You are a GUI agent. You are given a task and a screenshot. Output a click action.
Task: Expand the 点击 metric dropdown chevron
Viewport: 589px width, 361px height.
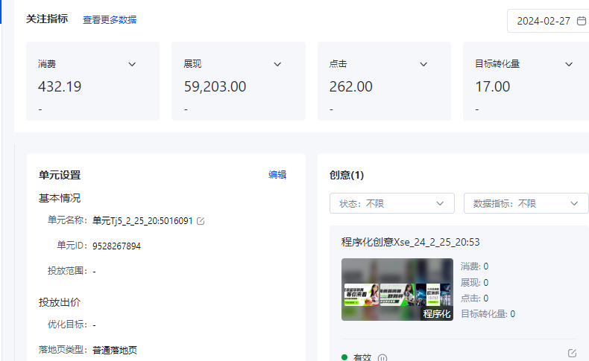click(x=423, y=64)
